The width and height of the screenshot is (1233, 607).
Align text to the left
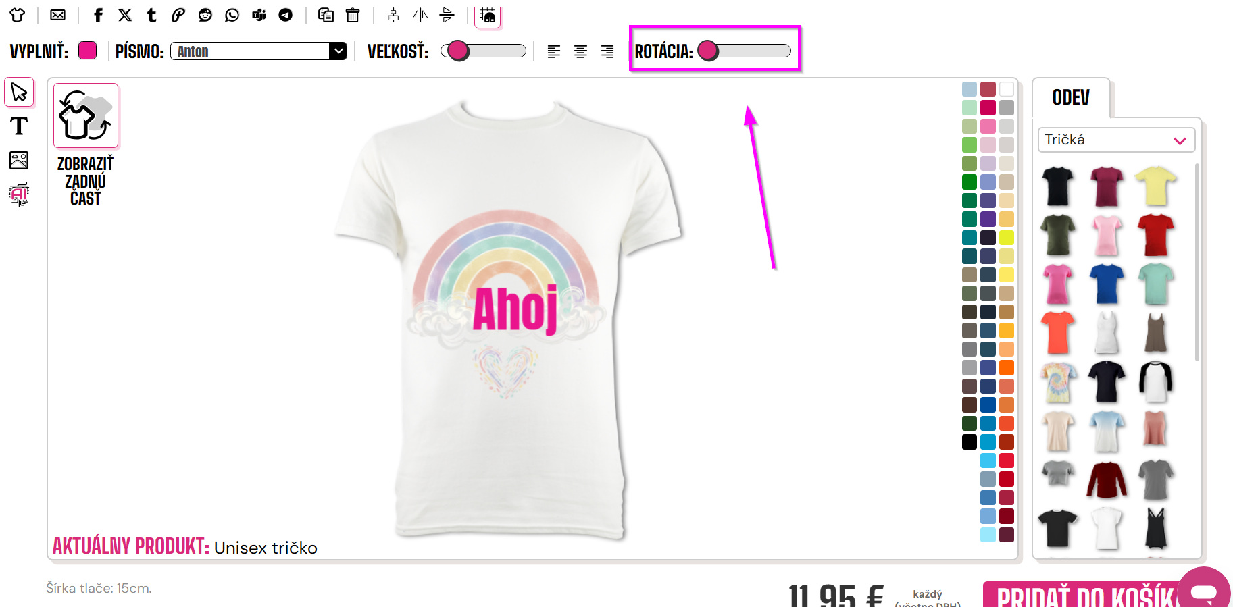click(554, 51)
